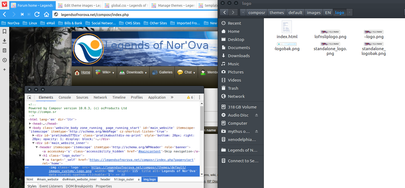Open the Vivaldi bookmarks panel icon
Viewport: 405px width, 188px height.
pos(4,31)
